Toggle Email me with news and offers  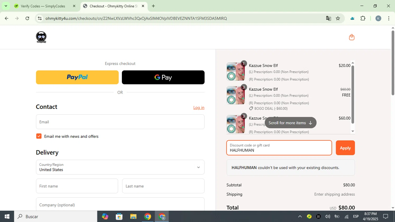pos(39,136)
